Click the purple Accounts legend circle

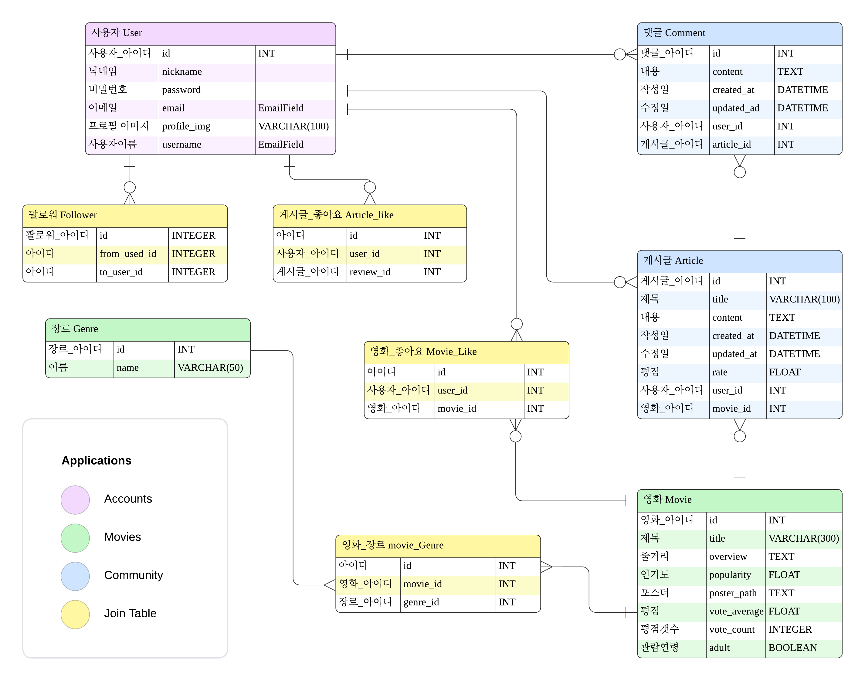75,499
